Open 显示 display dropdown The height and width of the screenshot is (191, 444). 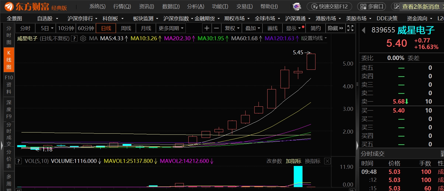click(x=294, y=28)
